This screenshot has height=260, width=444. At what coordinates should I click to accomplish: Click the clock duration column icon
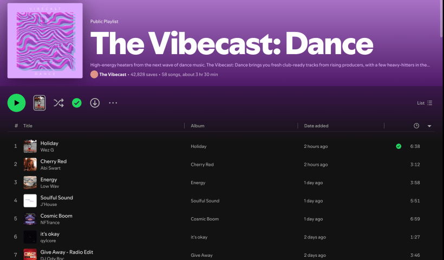(x=416, y=126)
